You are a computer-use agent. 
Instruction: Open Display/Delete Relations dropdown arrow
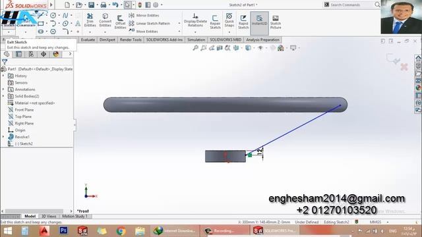point(195,32)
